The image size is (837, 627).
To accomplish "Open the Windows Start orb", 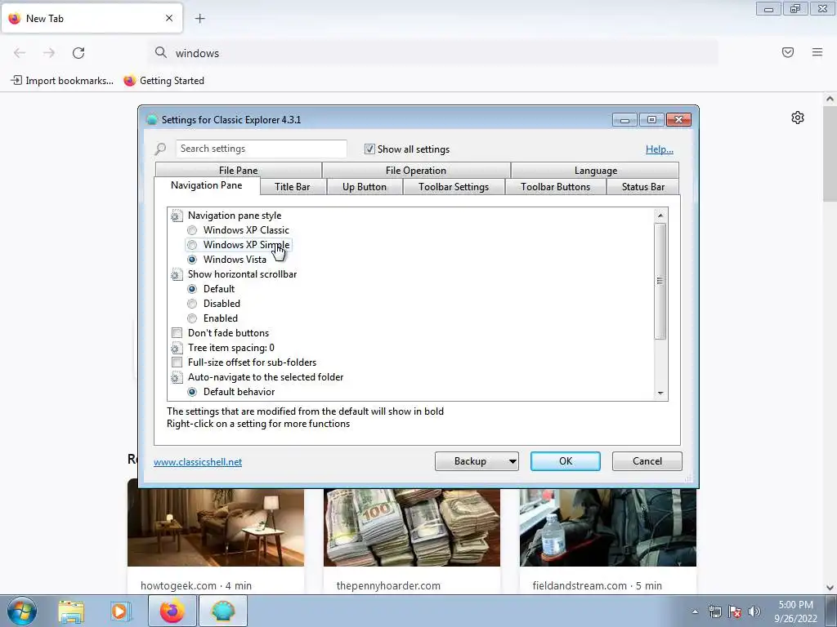I will coord(22,611).
